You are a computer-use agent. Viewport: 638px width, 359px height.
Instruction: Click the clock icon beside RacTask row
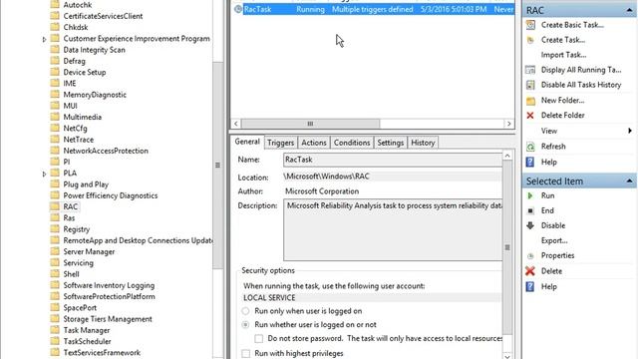238,9
